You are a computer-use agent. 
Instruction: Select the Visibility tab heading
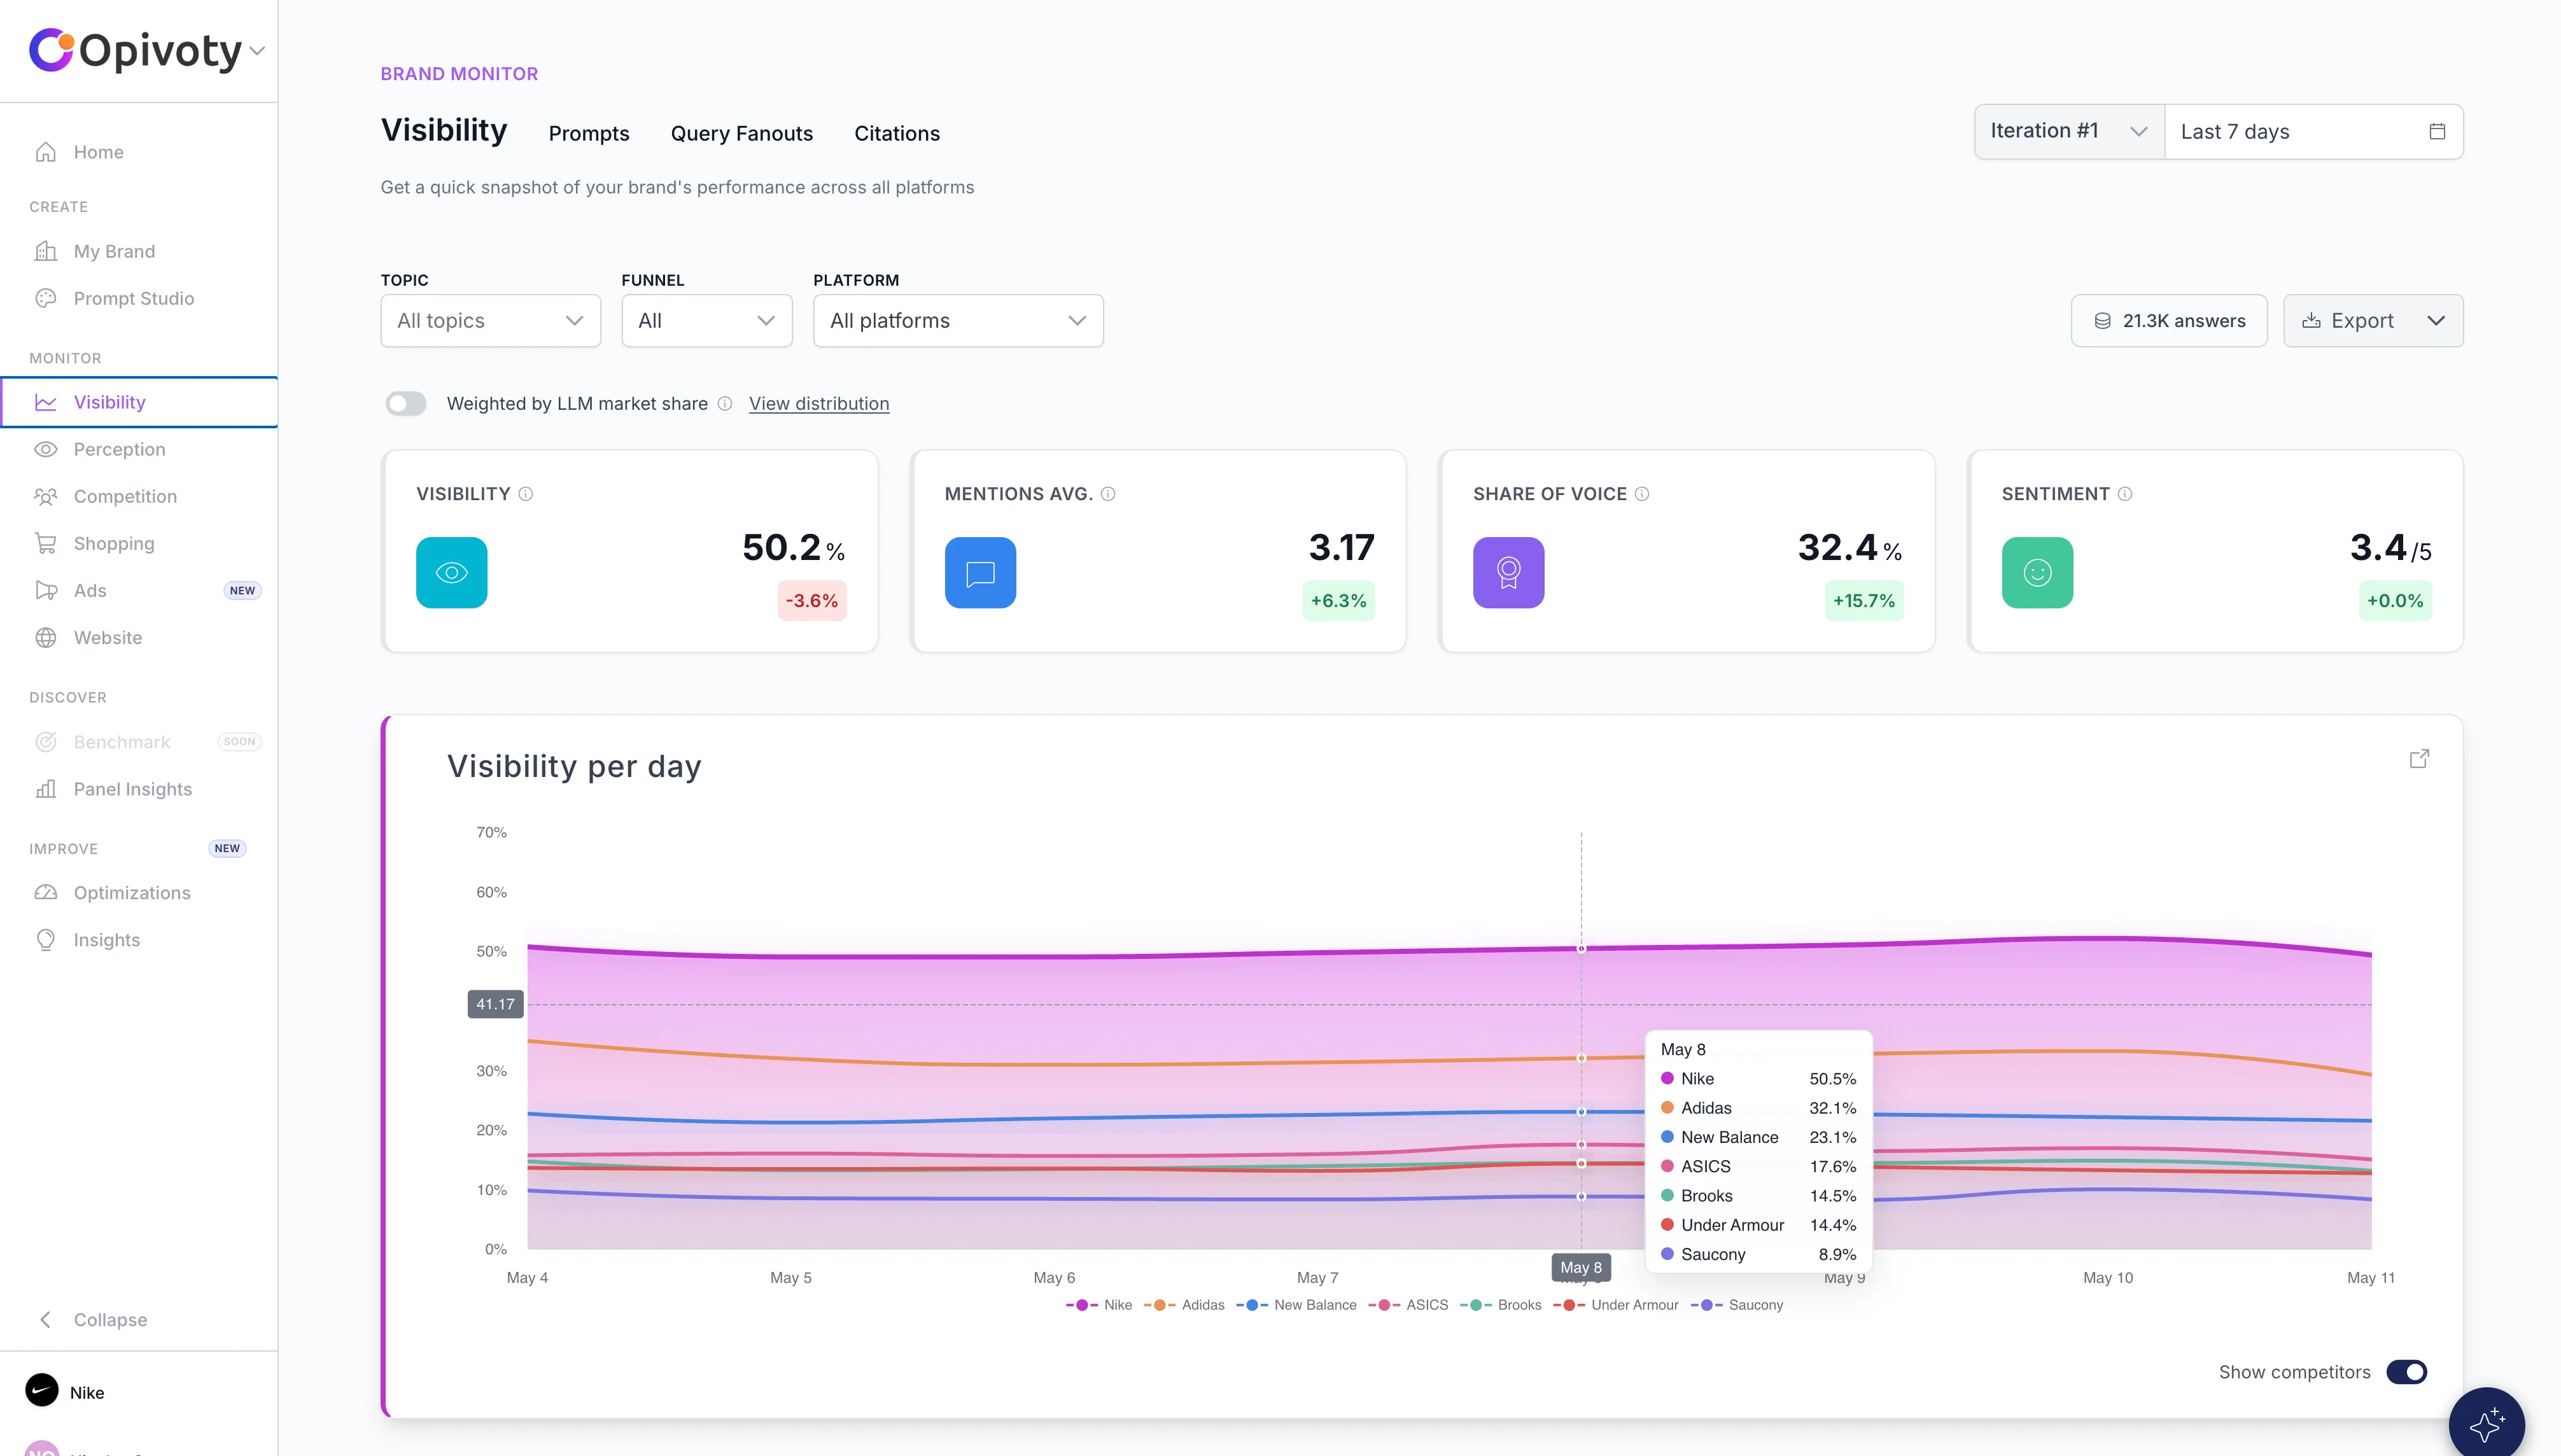pyautogui.click(x=444, y=130)
